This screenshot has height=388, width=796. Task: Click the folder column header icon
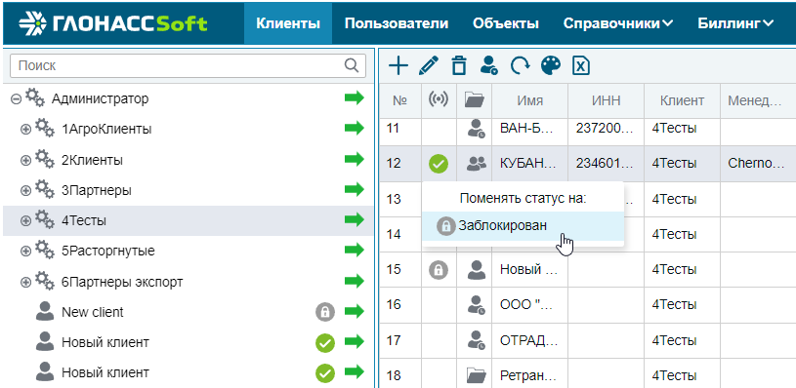[x=476, y=100]
